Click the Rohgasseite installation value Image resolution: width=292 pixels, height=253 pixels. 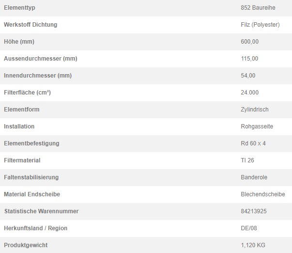point(257,126)
